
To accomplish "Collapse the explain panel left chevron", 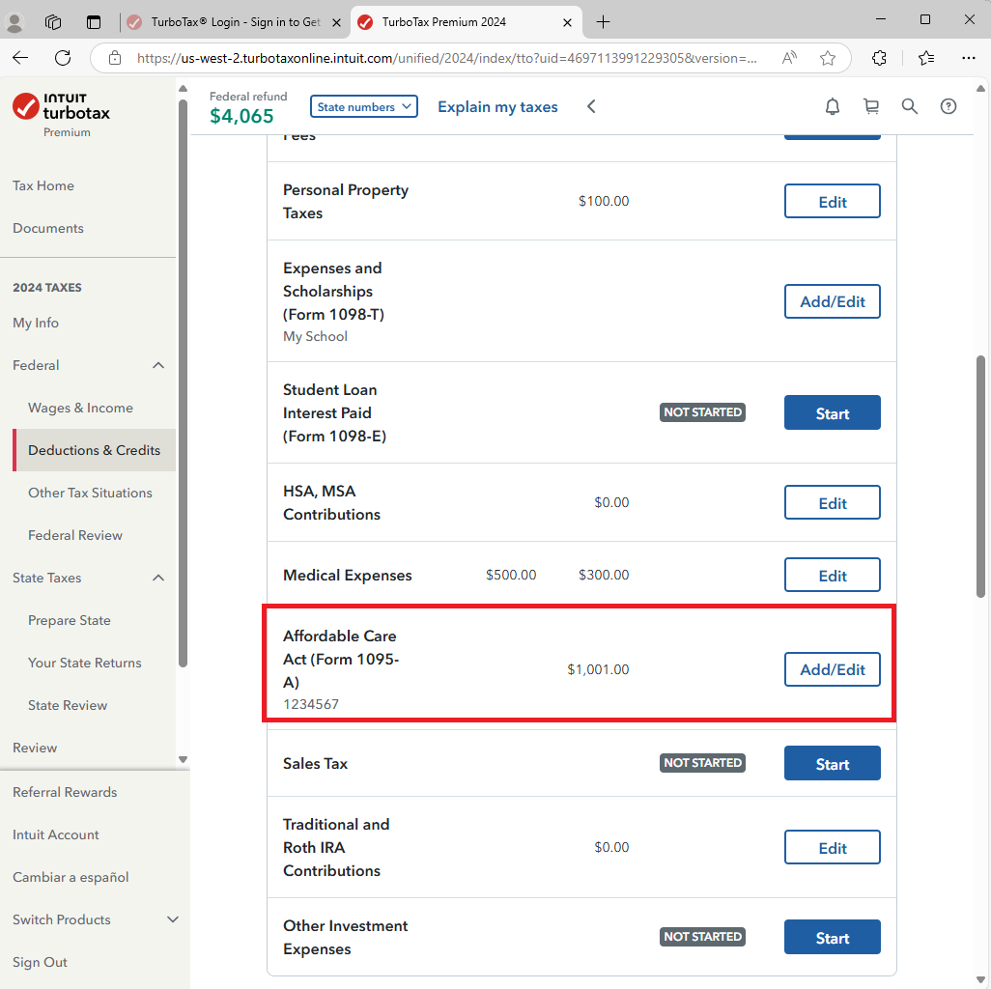I will click(591, 107).
